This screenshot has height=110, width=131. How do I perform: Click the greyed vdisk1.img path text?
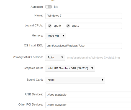(93, 58)
